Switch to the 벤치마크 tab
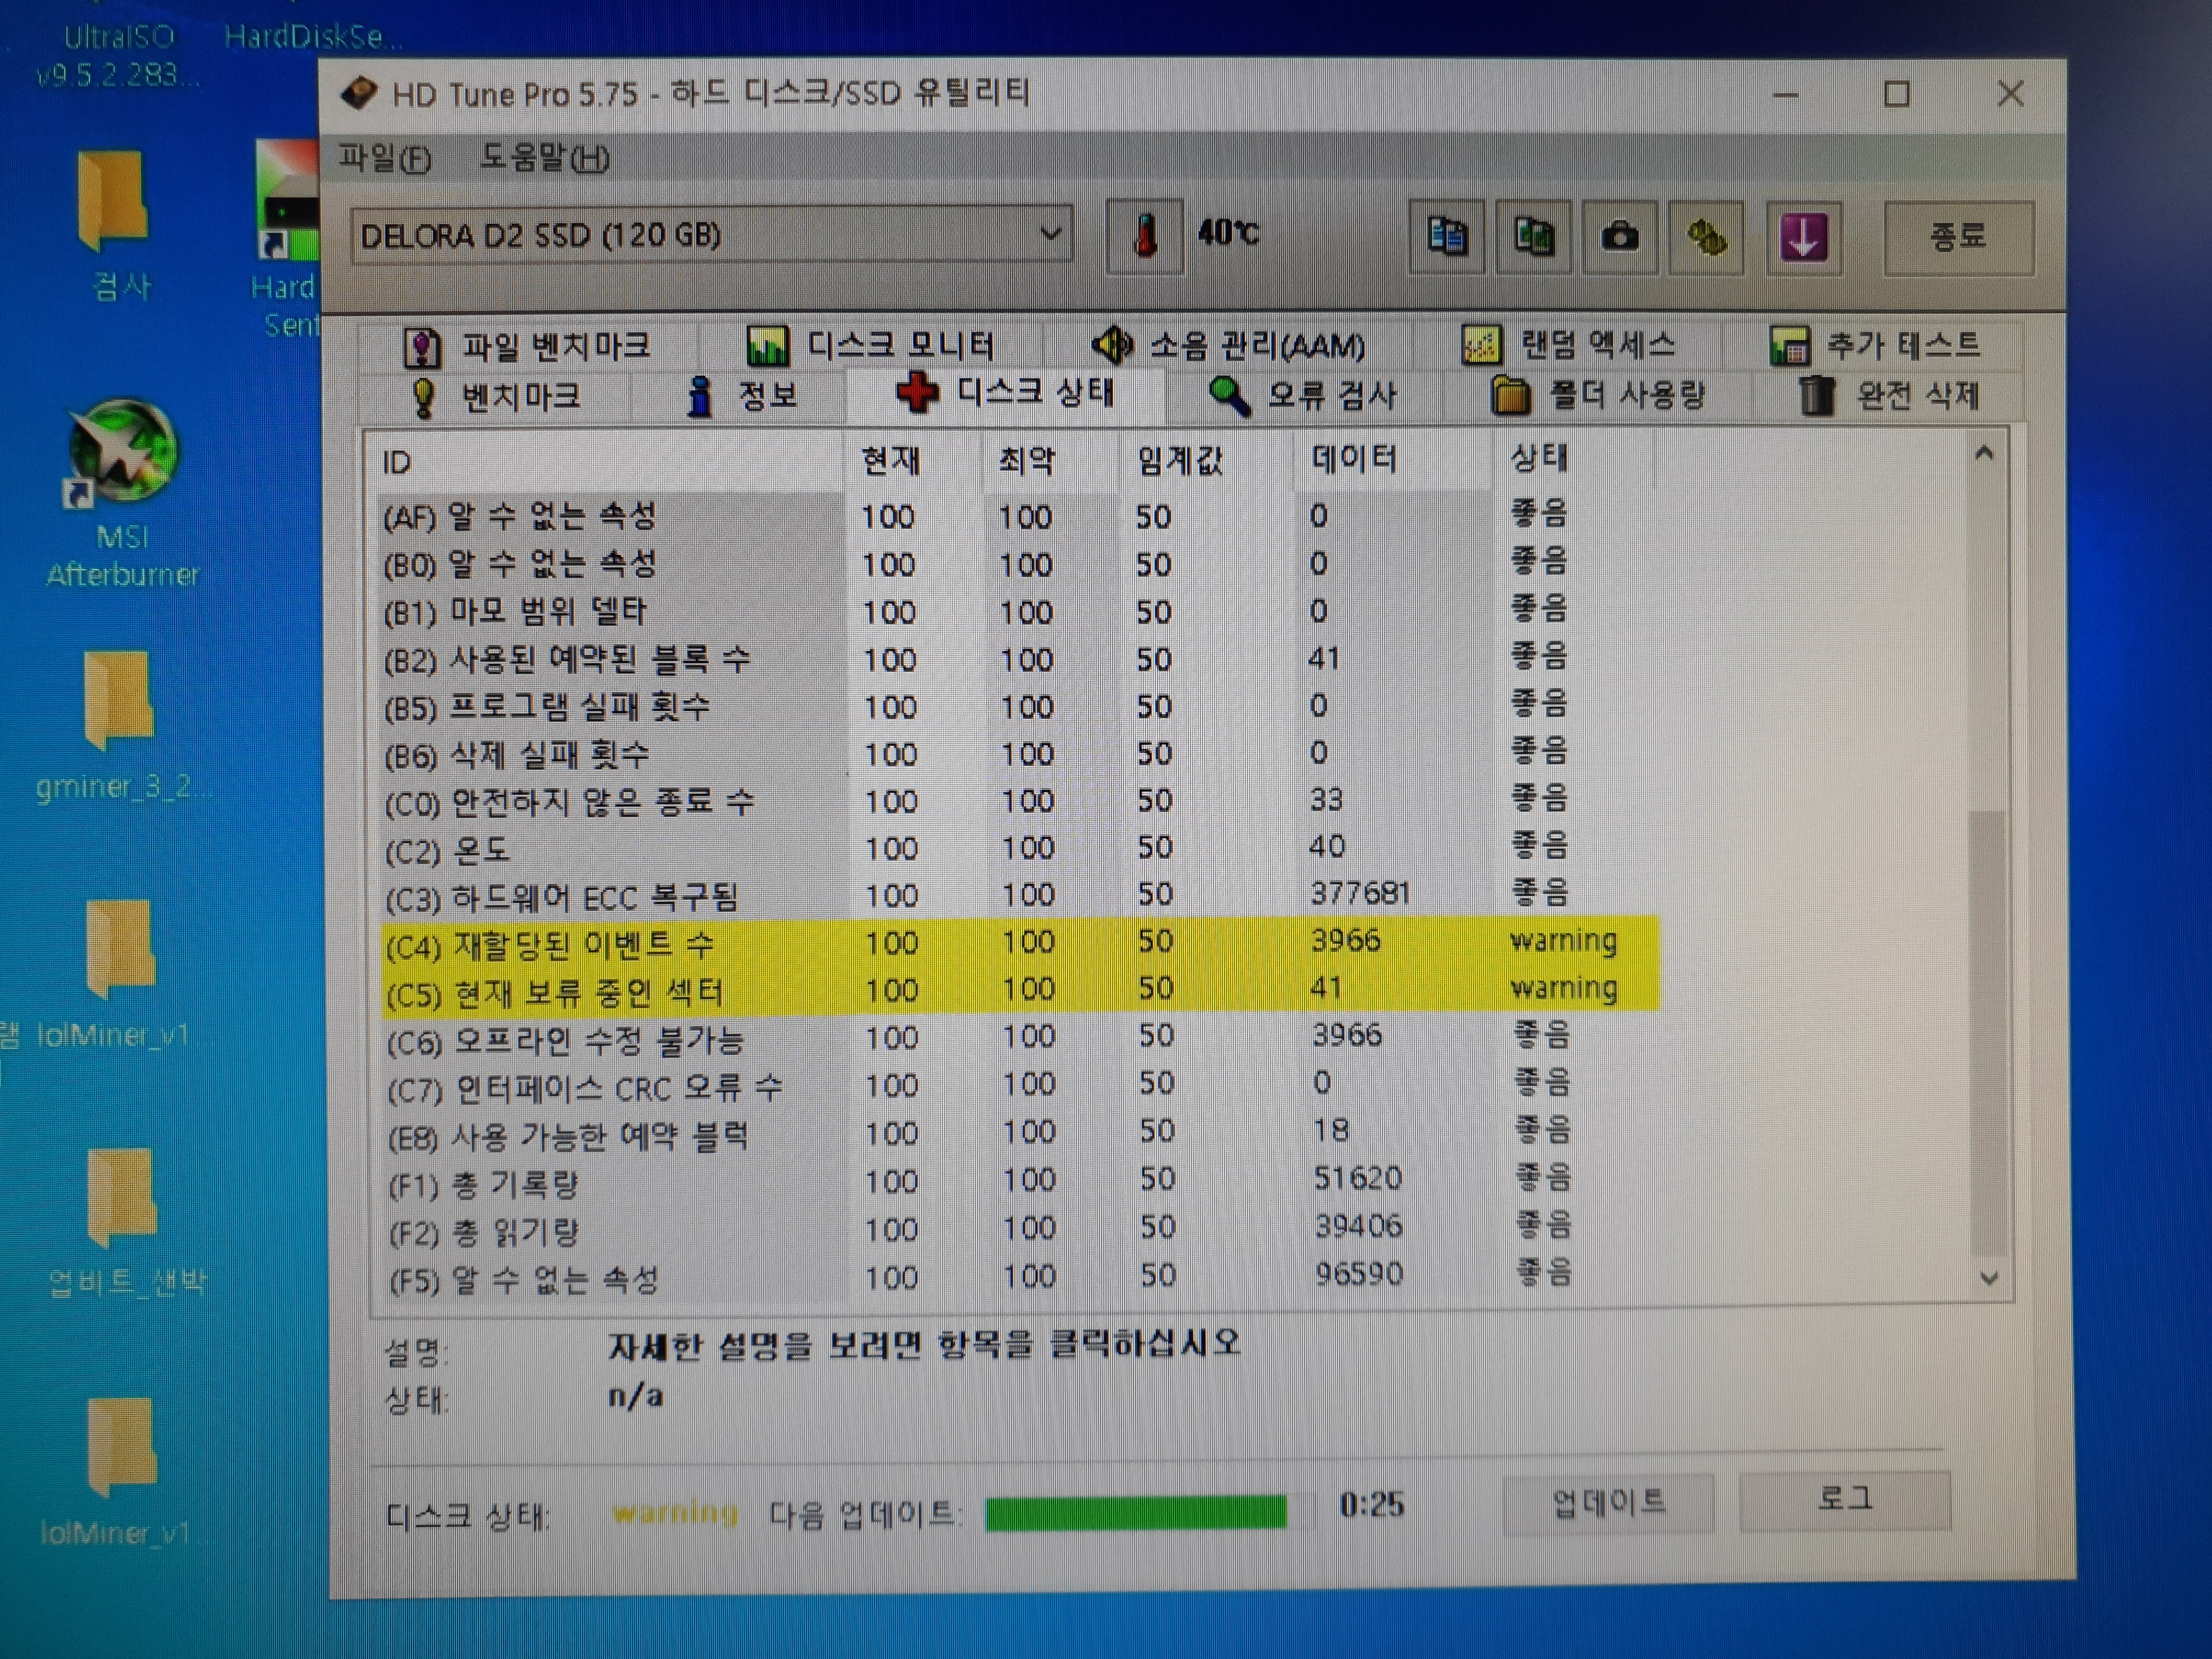The height and width of the screenshot is (1659, 2212). pos(496,397)
